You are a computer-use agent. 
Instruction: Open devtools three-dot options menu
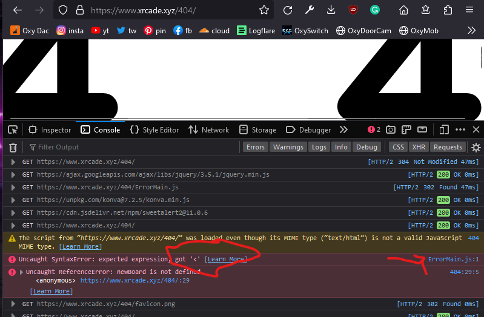460,129
